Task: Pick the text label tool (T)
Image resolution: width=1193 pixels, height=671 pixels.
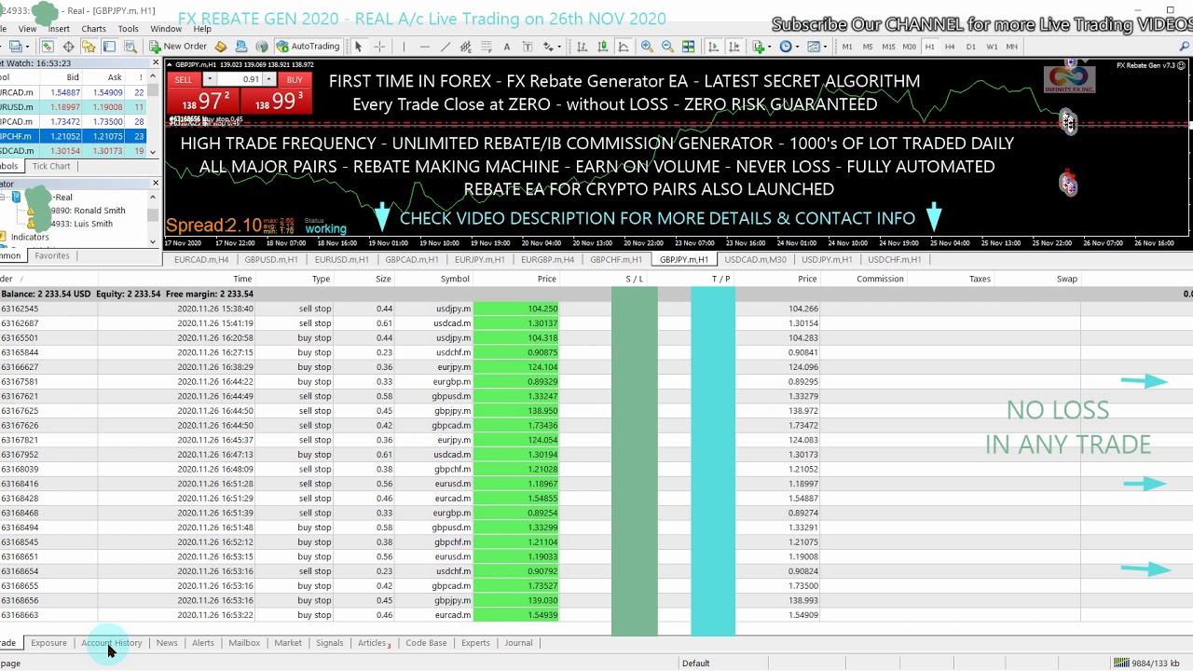Action: 528,47
